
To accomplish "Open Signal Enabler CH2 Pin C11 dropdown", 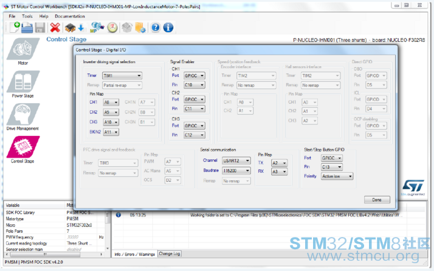I will pos(195,109).
